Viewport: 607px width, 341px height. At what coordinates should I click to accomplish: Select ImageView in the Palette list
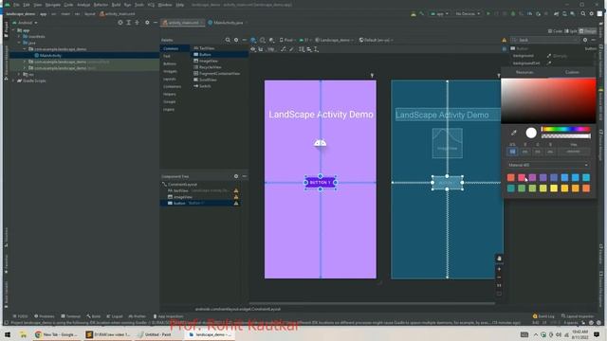pyautogui.click(x=209, y=61)
